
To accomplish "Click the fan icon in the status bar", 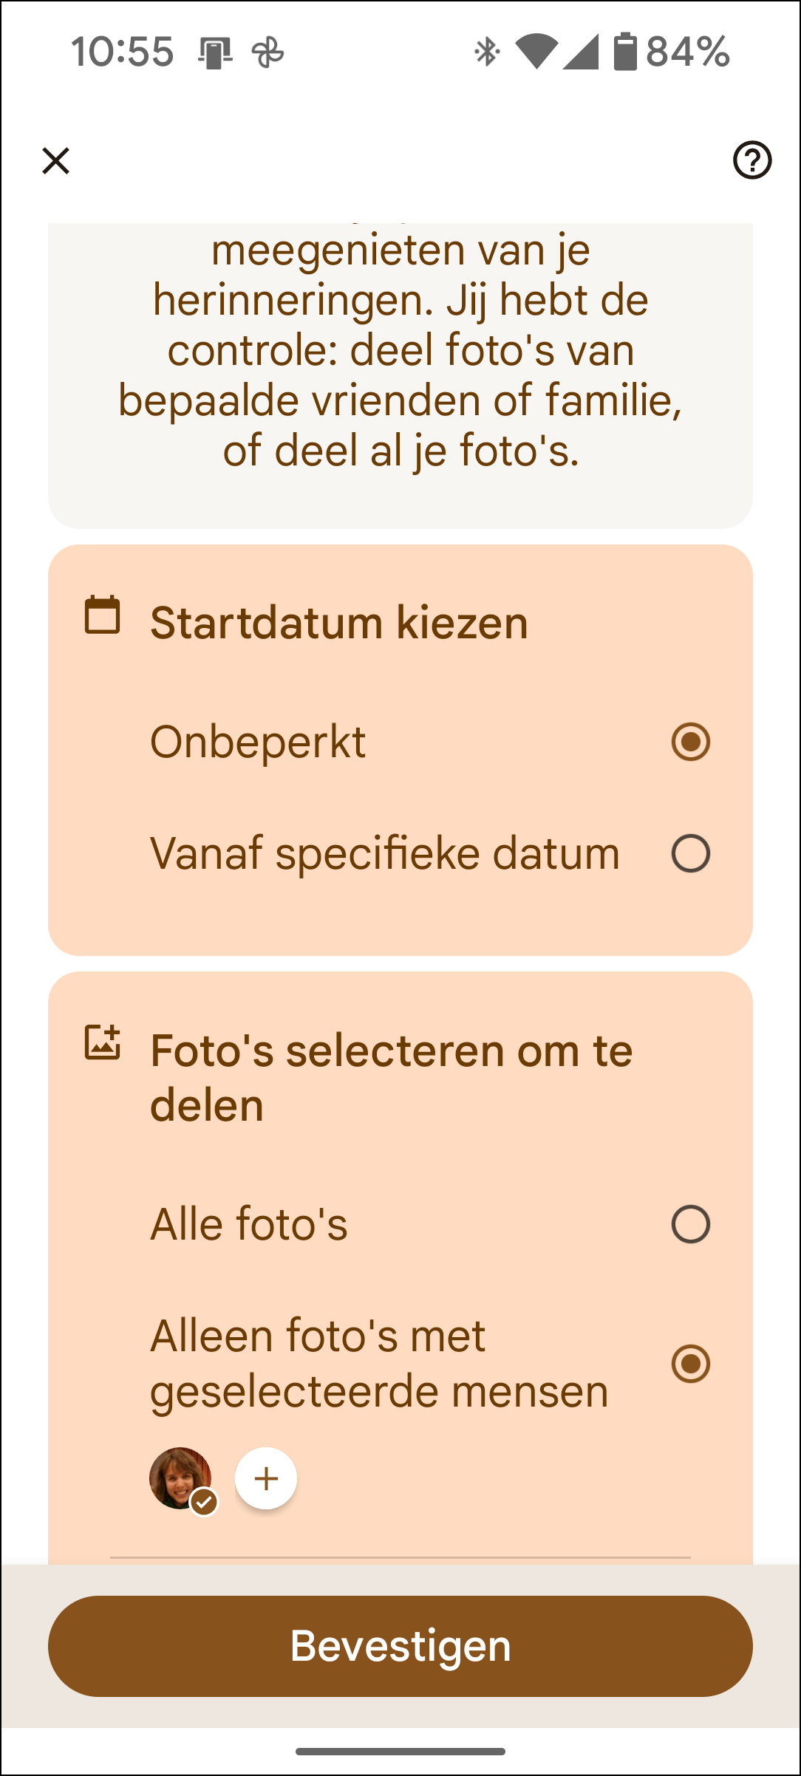I will point(270,53).
